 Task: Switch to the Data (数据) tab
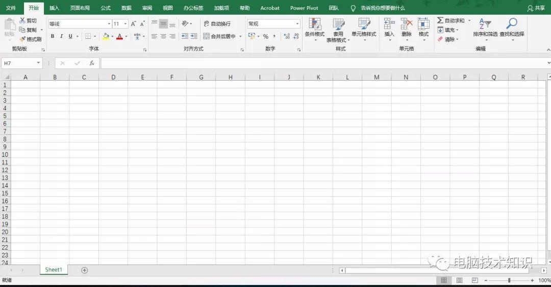coord(126,8)
